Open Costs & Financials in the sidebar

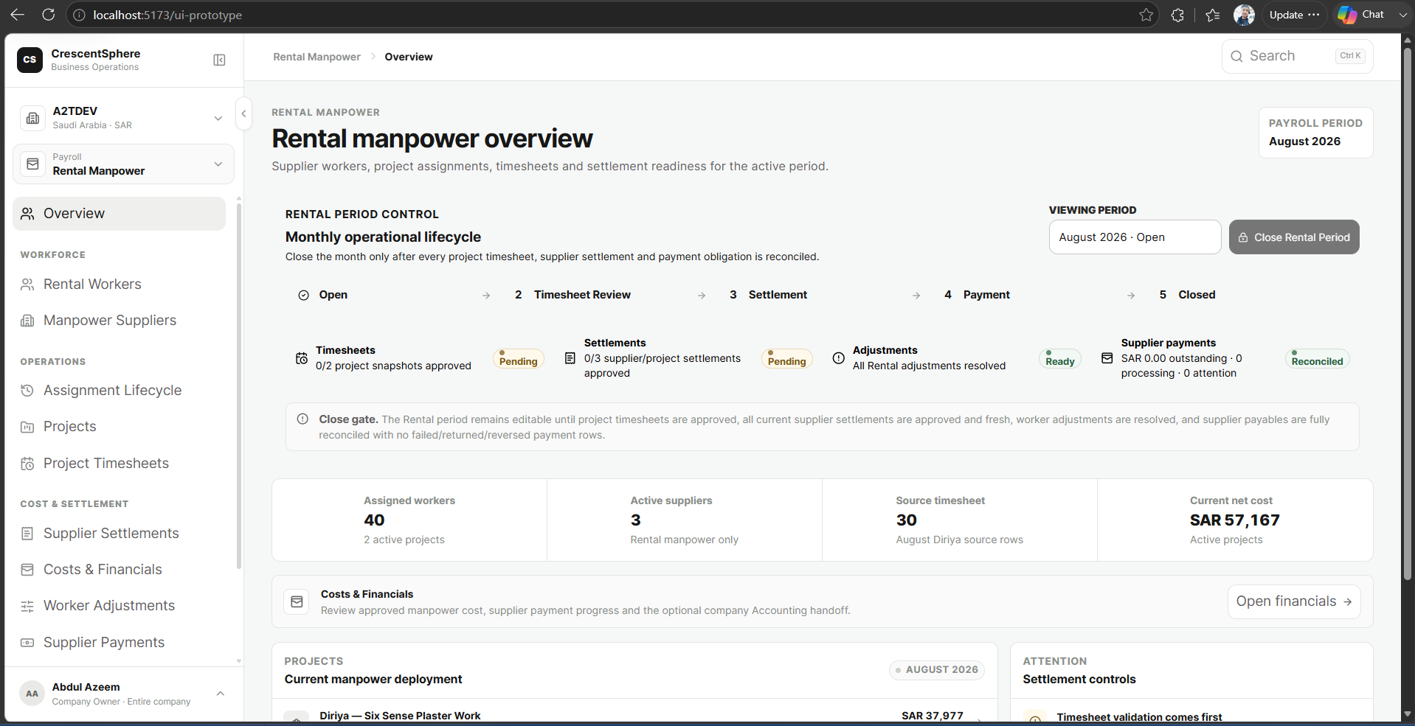pos(119,570)
